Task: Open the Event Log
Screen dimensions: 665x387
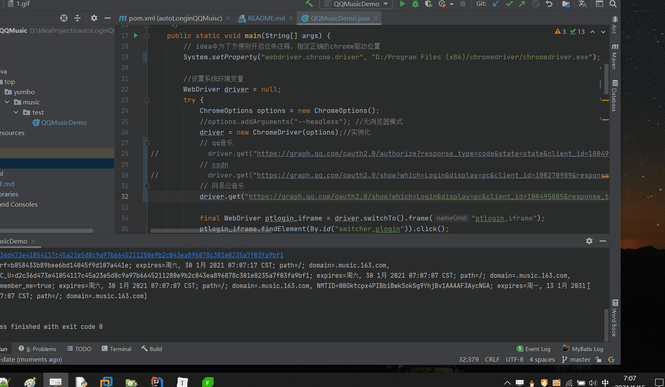Action: pyautogui.click(x=534, y=349)
